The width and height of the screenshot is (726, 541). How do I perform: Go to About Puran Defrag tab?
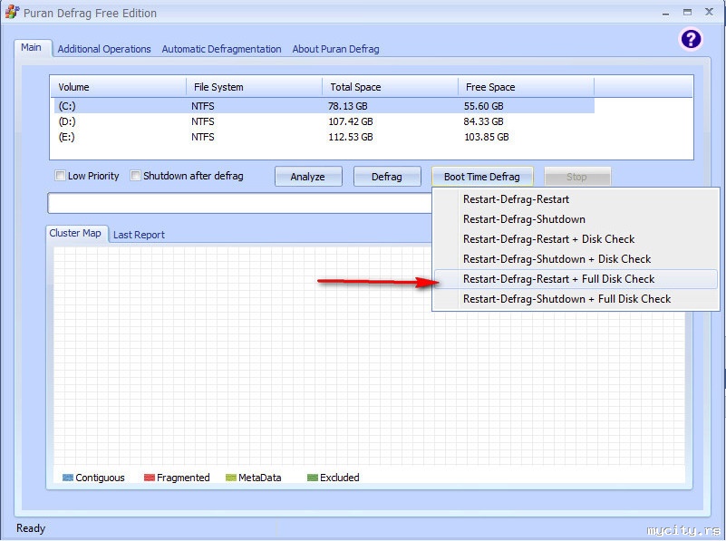pos(335,49)
